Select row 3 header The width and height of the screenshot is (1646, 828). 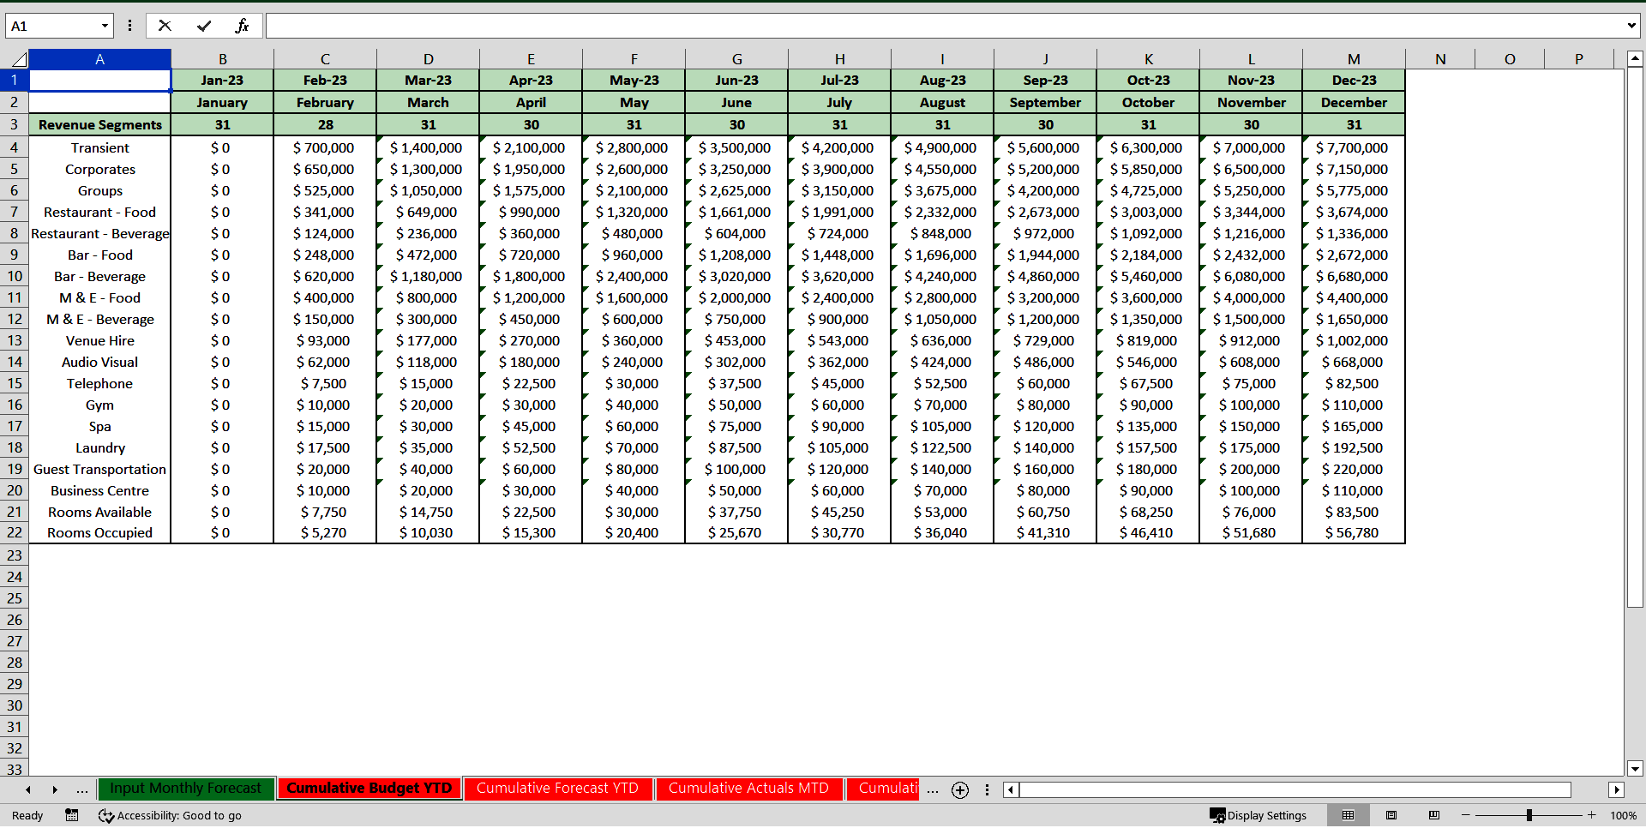point(15,124)
